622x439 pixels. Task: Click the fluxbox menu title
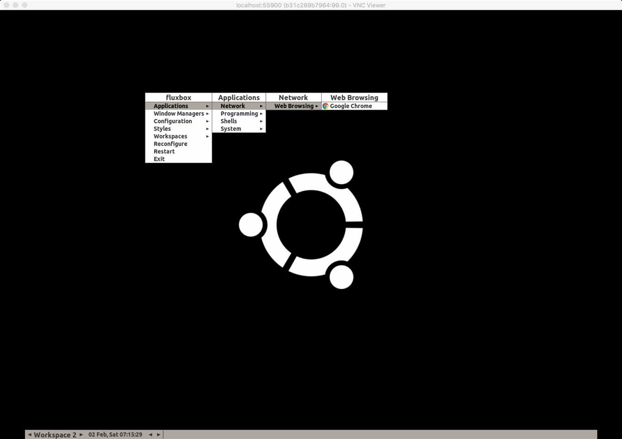coord(178,98)
